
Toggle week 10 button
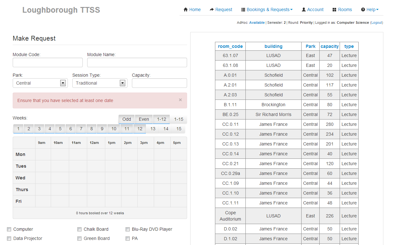[114, 129]
